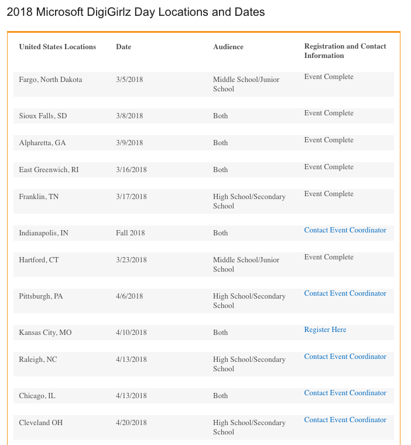
Task: Open Raleigh's Contact Event Coordinator link
Action: [345, 357]
